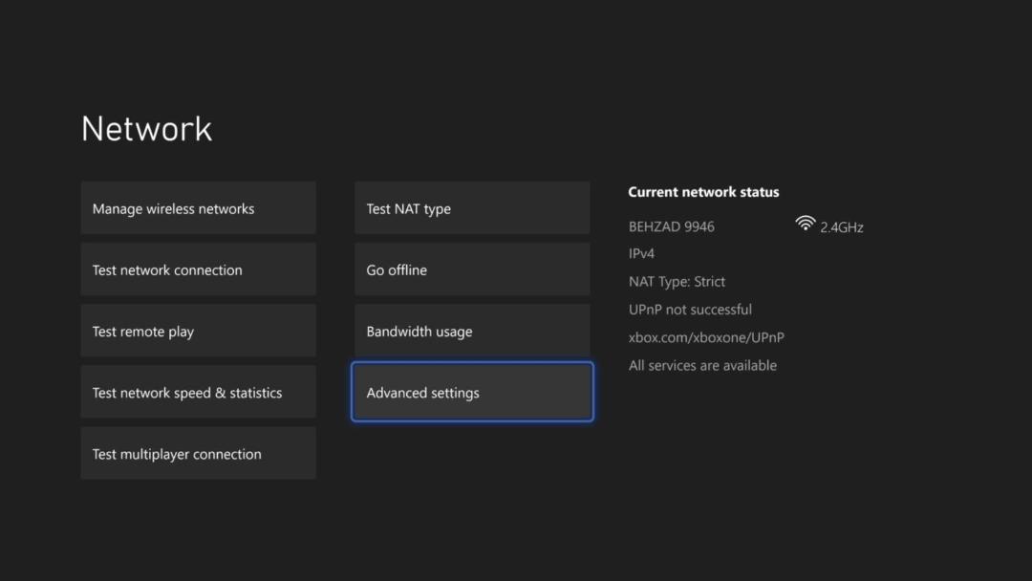The height and width of the screenshot is (581, 1032).
Task: Choose Test remote play
Action: [x=198, y=331]
